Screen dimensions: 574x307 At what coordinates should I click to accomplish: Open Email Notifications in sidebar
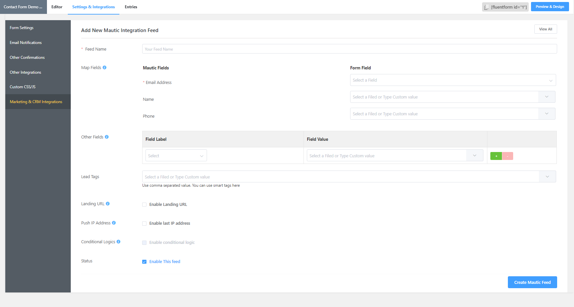(x=38, y=43)
